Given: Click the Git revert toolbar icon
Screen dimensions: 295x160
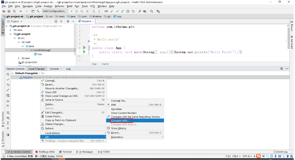Looking at the screenshot, I should tap(133, 11).
